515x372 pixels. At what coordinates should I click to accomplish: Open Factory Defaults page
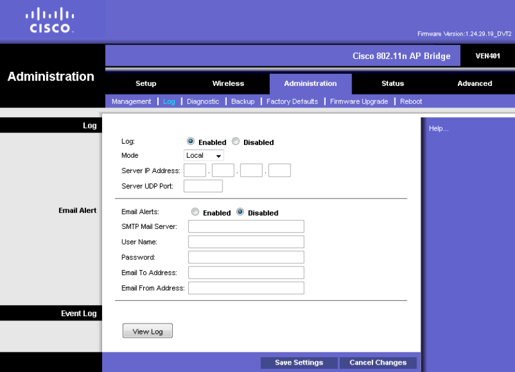point(292,101)
